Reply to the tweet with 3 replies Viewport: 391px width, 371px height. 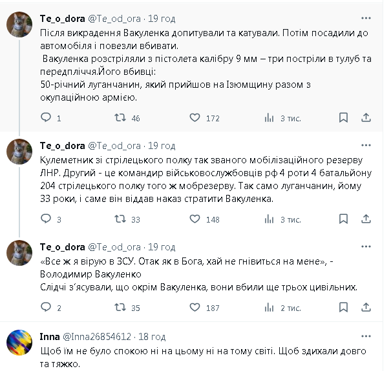(x=46, y=219)
